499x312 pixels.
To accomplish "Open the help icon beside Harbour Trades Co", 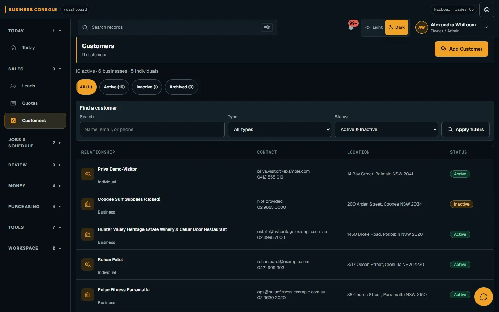I will pos(487,10).
